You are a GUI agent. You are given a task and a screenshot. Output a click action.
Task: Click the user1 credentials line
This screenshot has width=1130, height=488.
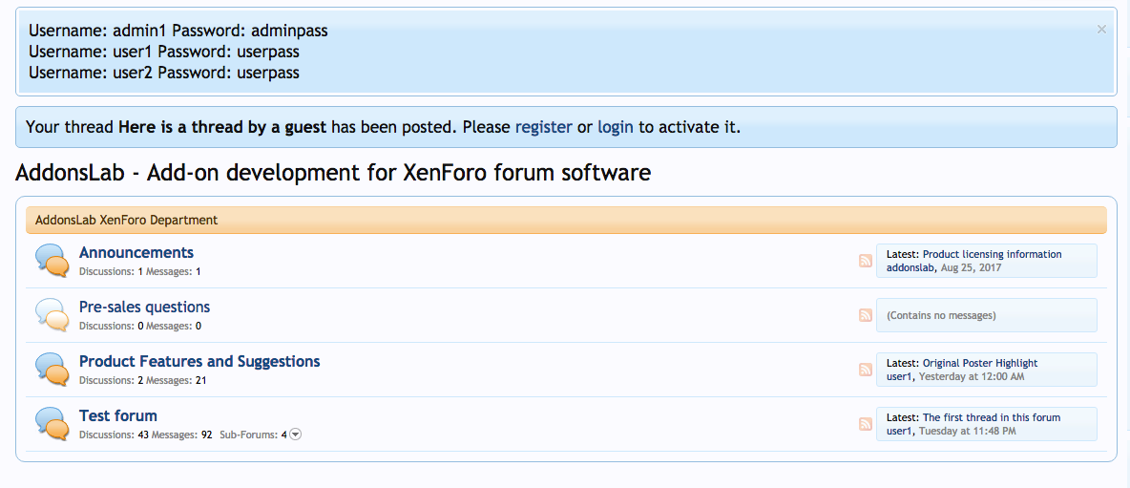click(x=164, y=52)
